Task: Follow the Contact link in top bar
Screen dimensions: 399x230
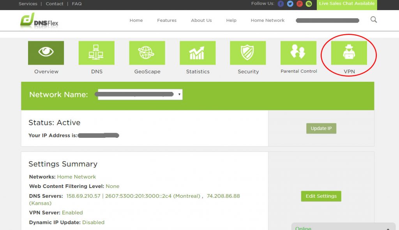Action: (55, 4)
